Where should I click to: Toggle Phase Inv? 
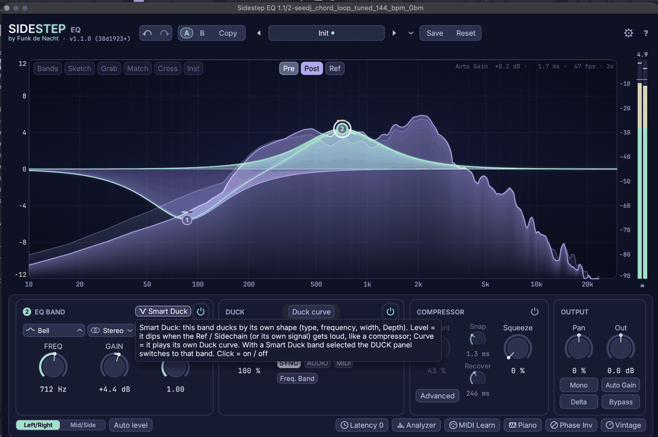572,425
